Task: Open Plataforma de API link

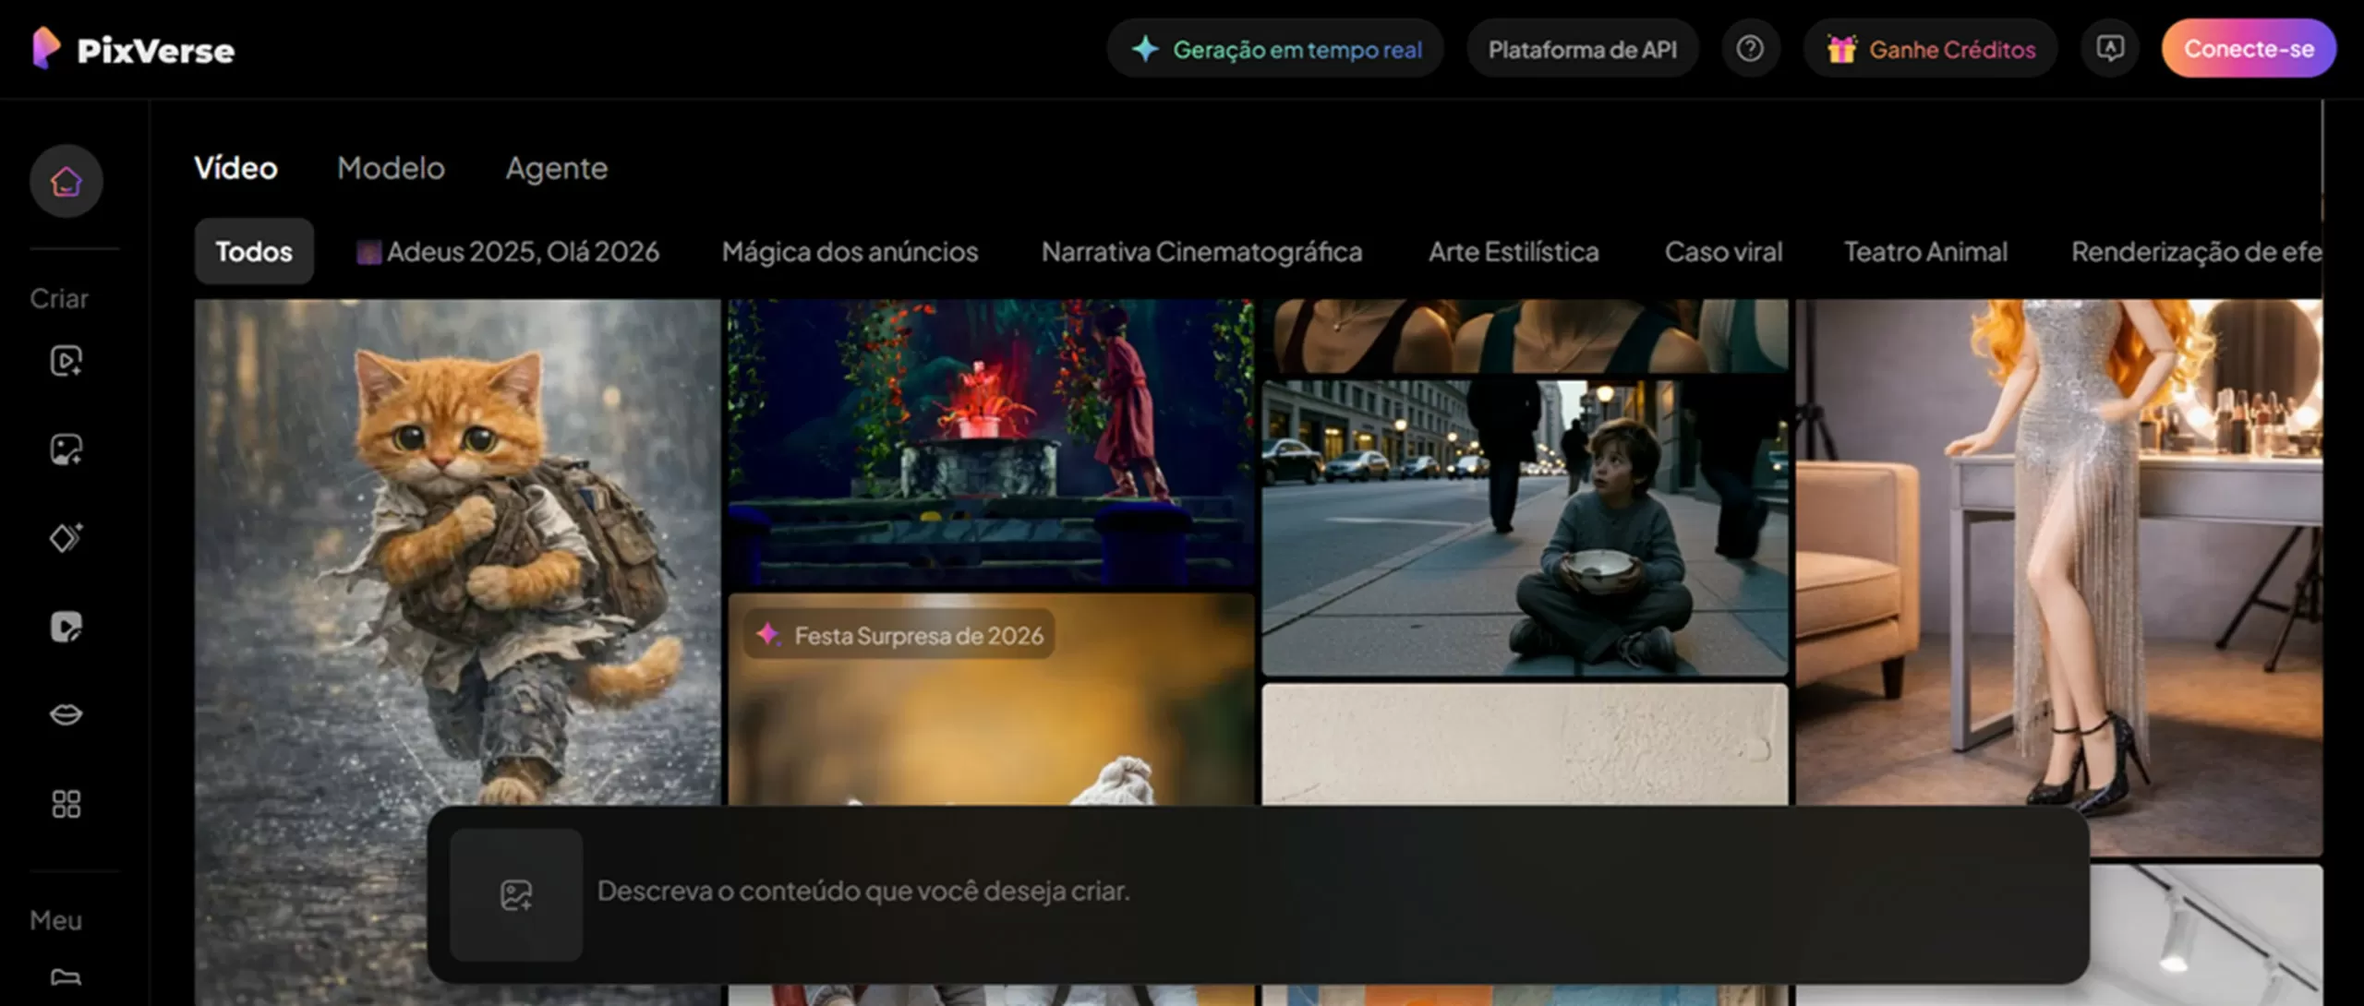Action: pyautogui.click(x=1582, y=49)
